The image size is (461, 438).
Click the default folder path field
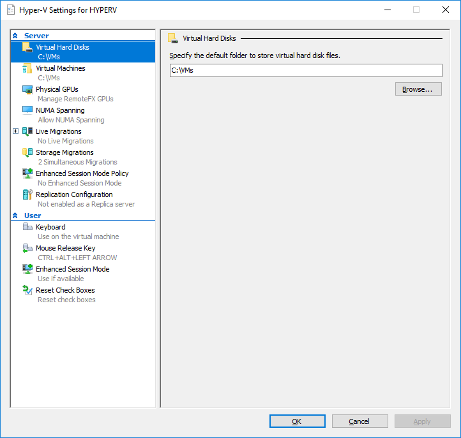tap(306, 71)
